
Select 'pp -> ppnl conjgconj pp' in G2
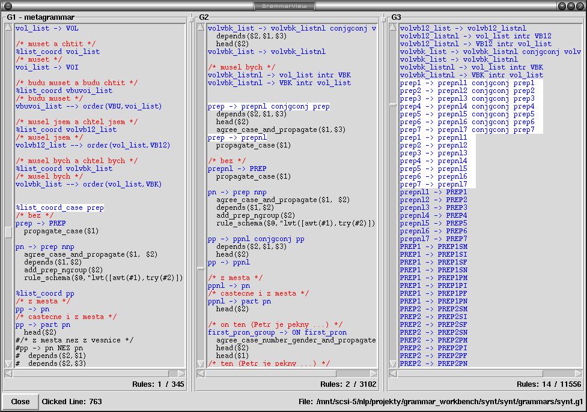[x=256, y=239]
